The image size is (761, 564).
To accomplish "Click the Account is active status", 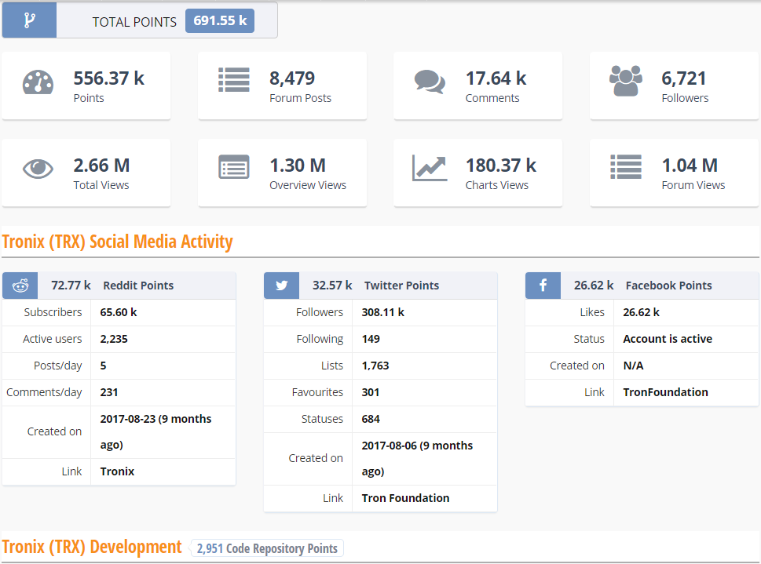I will pyautogui.click(x=668, y=339).
